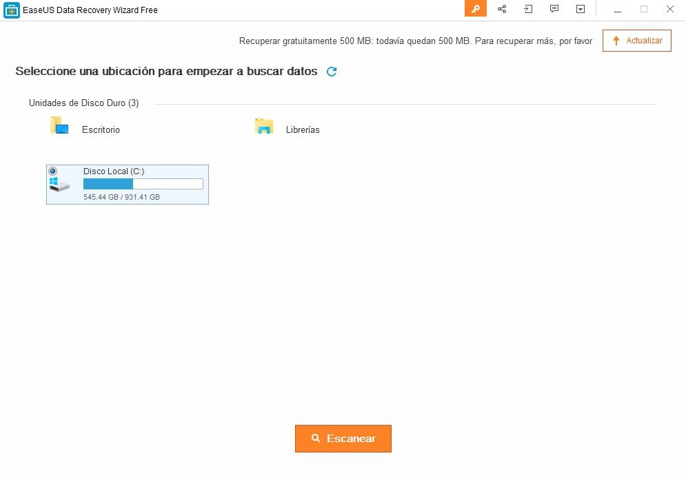Click the orange key activation icon

coord(475,9)
